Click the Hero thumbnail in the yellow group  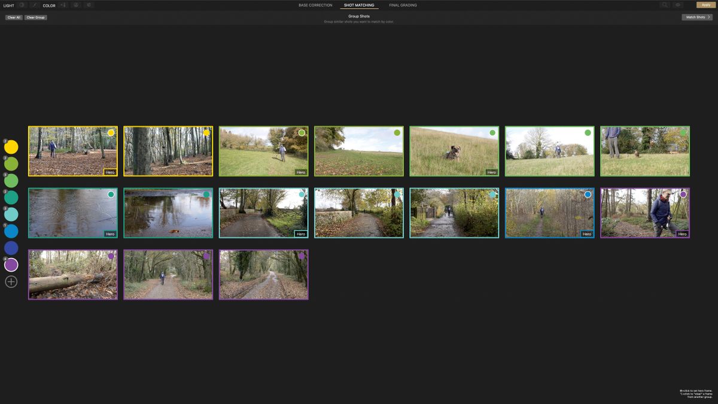pos(72,151)
